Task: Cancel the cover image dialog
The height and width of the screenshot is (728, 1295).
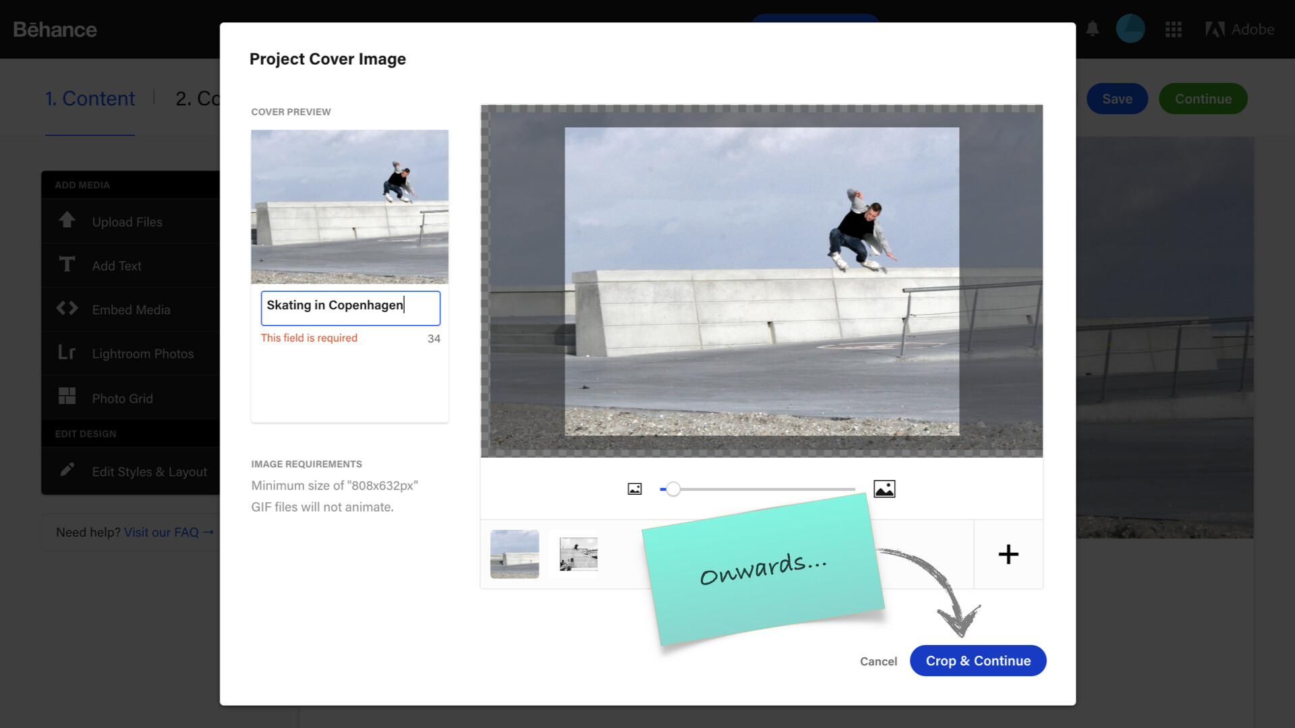Action: (878, 661)
